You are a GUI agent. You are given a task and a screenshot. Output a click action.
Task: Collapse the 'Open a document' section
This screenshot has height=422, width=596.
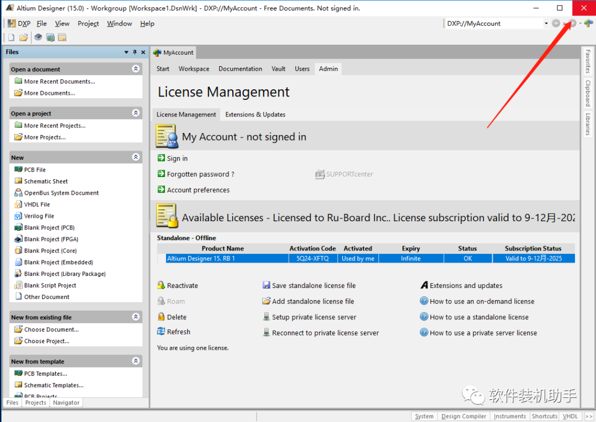[x=136, y=69]
